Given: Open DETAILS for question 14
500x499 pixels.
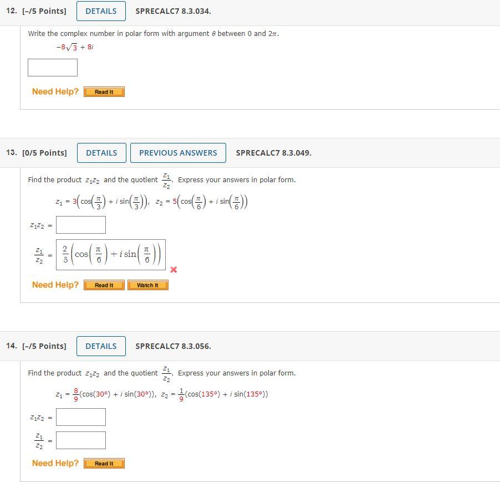Looking at the screenshot, I should (x=100, y=346).
